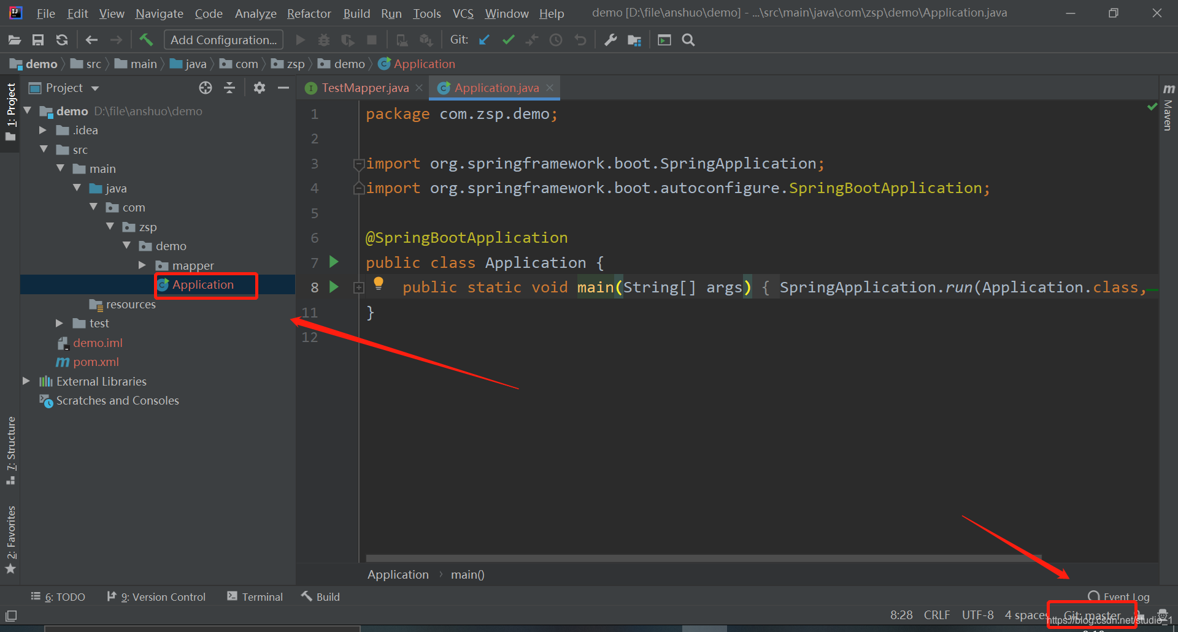Click the yellow intention lightbulb

coord(379,283)
